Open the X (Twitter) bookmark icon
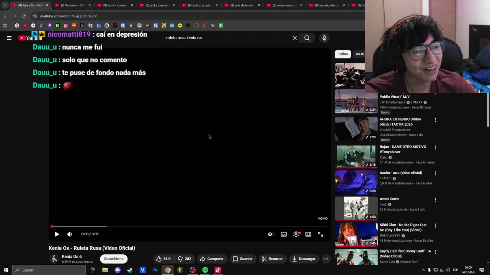The width and height of the screenshot is (490, 275). 82,26
